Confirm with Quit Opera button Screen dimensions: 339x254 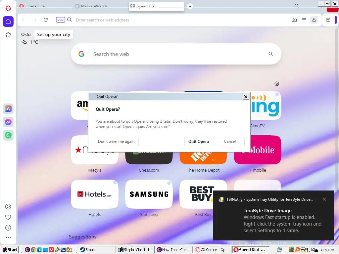(x=199, y=142)
